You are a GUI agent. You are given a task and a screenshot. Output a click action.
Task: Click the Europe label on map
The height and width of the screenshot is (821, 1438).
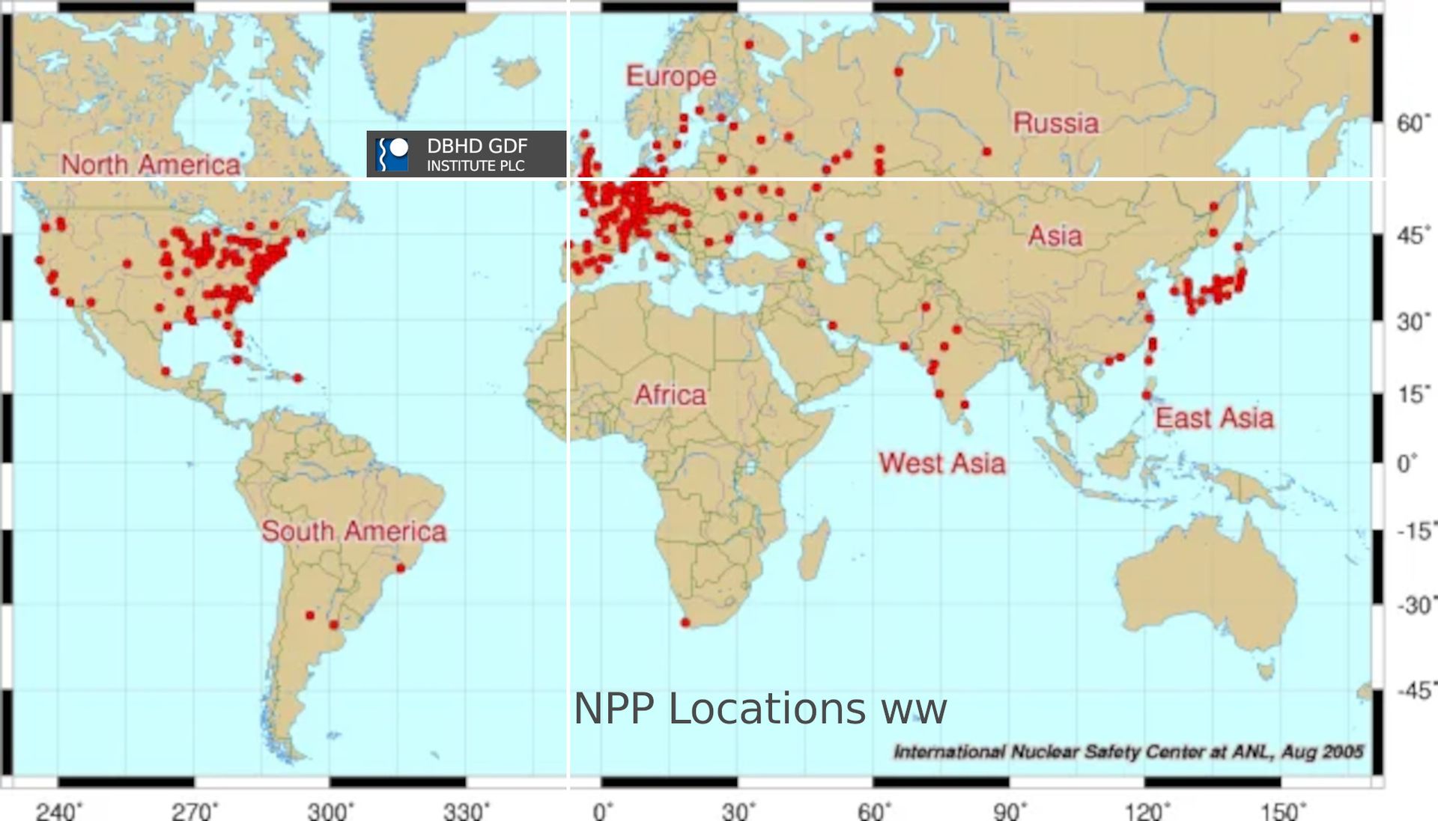pyautogui.click(x=671, y=76)
